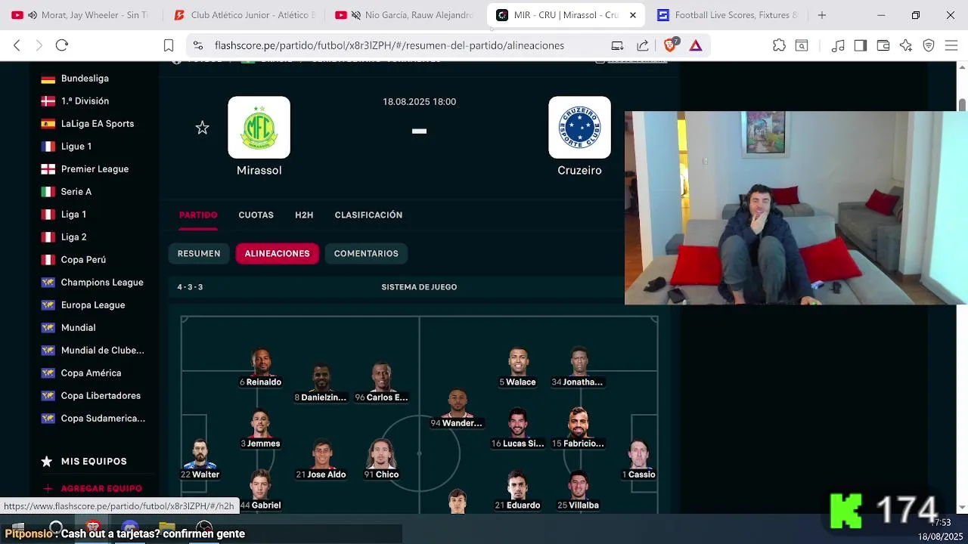Screen dimensions: 968x544
Task: Open Copa América from the sidebar
Action: 91,373
